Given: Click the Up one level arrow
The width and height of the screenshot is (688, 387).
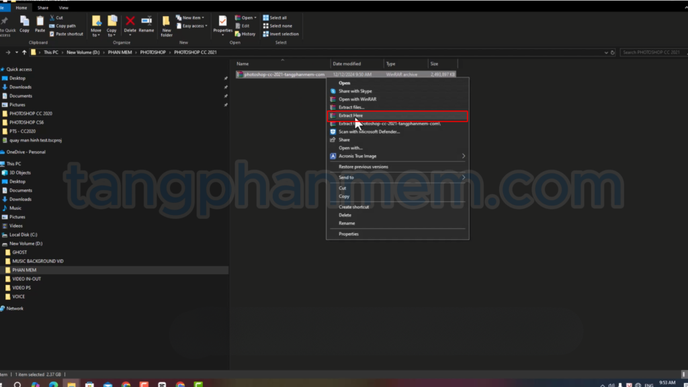Looking at the screenshot, I should tap(25, 52).
